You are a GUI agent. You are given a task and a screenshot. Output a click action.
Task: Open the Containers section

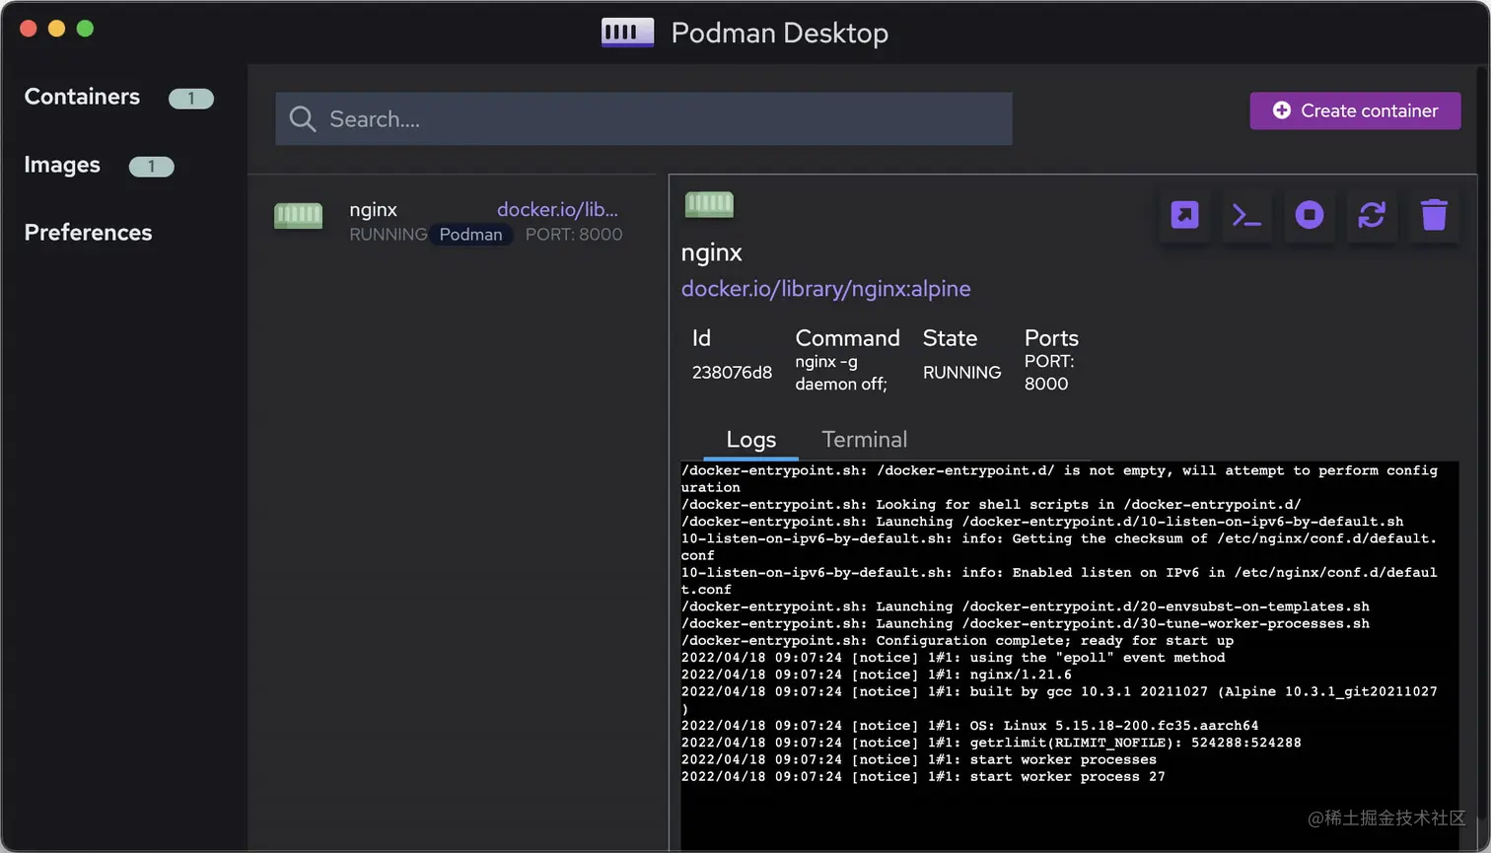coord(82,97)
